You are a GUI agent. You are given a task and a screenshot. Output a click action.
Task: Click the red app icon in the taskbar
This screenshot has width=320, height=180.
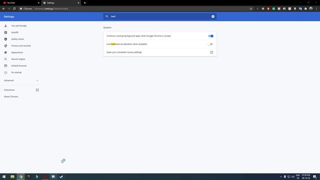coord(45,176)
